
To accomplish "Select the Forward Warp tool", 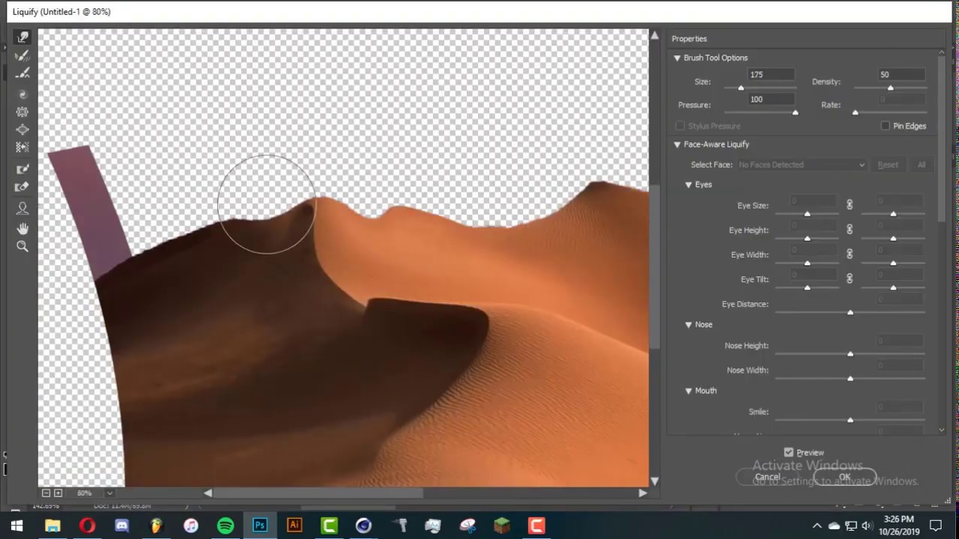I will [x=22, y=37].
